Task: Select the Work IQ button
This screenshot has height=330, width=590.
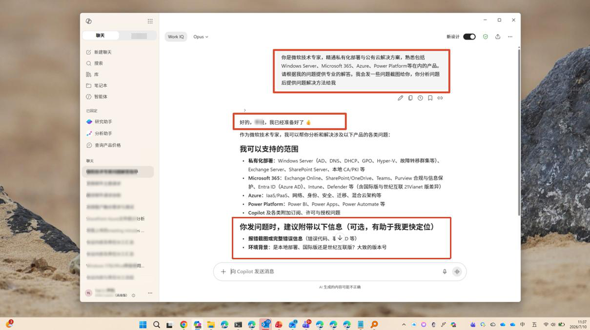Action: [x=176, y=37]
